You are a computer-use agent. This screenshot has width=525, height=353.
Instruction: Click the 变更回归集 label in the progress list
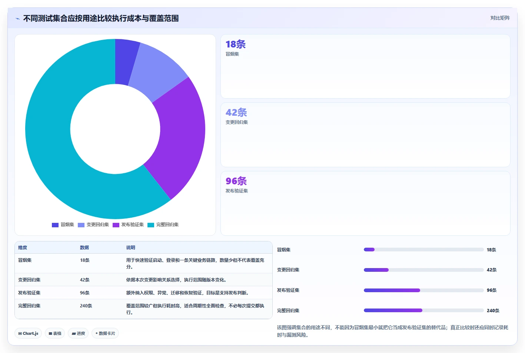[288, 270]
